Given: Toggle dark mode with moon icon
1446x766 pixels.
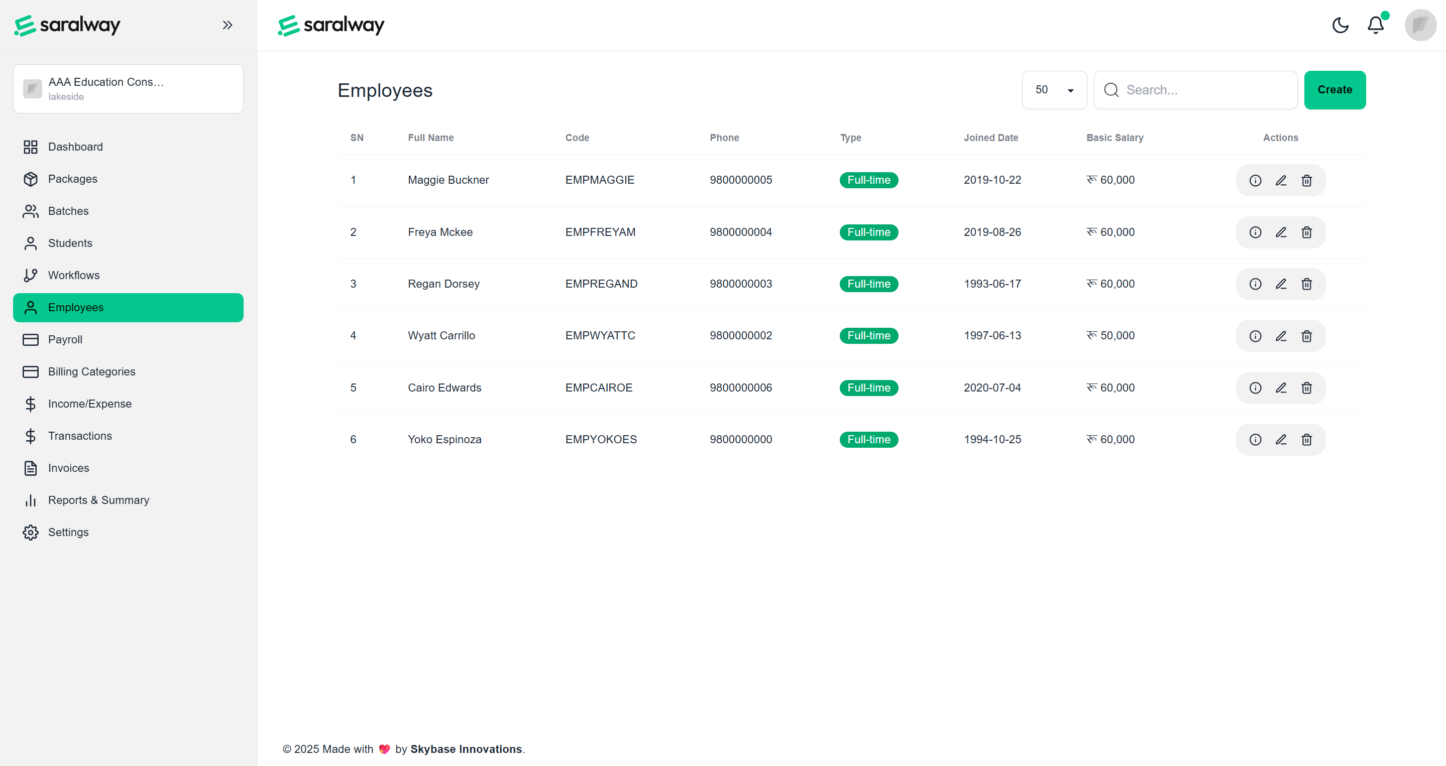Looking at the screenshot, I should point(1340,25).
